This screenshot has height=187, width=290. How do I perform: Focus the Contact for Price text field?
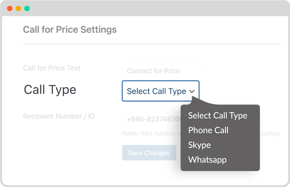click(164, 71)
